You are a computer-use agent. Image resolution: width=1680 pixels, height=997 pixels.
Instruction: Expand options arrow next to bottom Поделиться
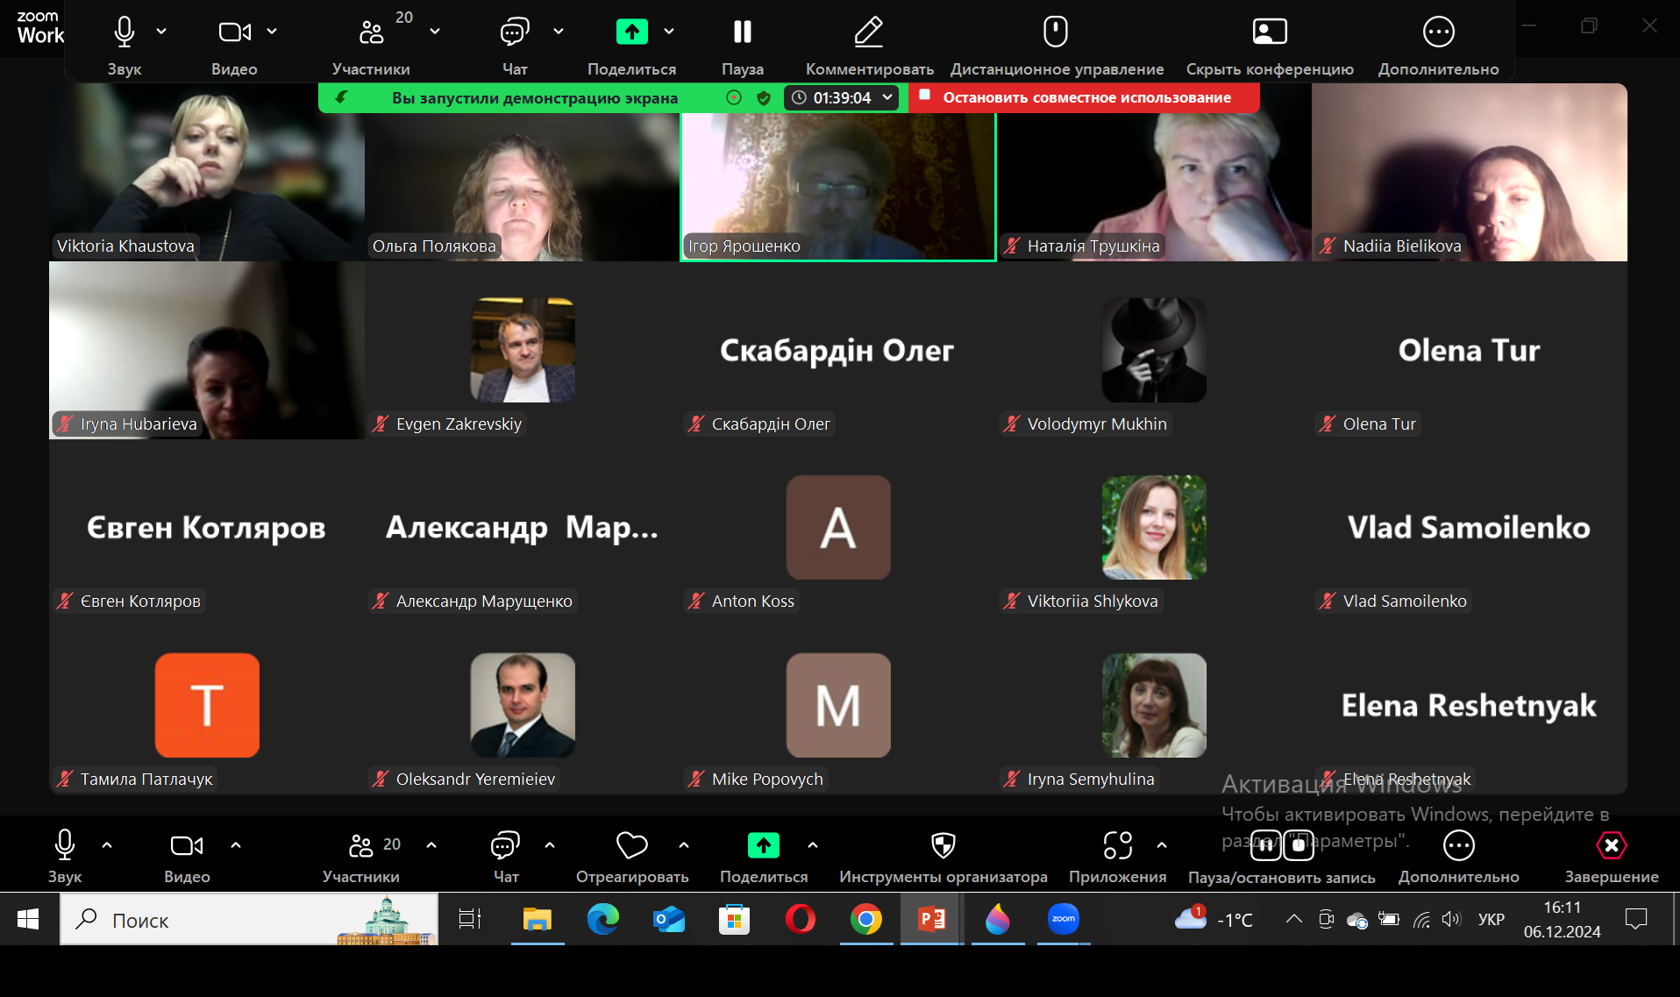pos(813,845)
